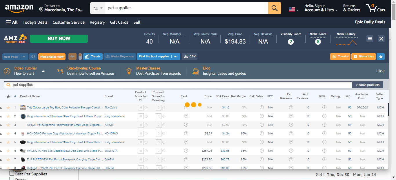Favorite the AIROR row star
Viewport: 396px width, 180px height.
tap(8, 125)
